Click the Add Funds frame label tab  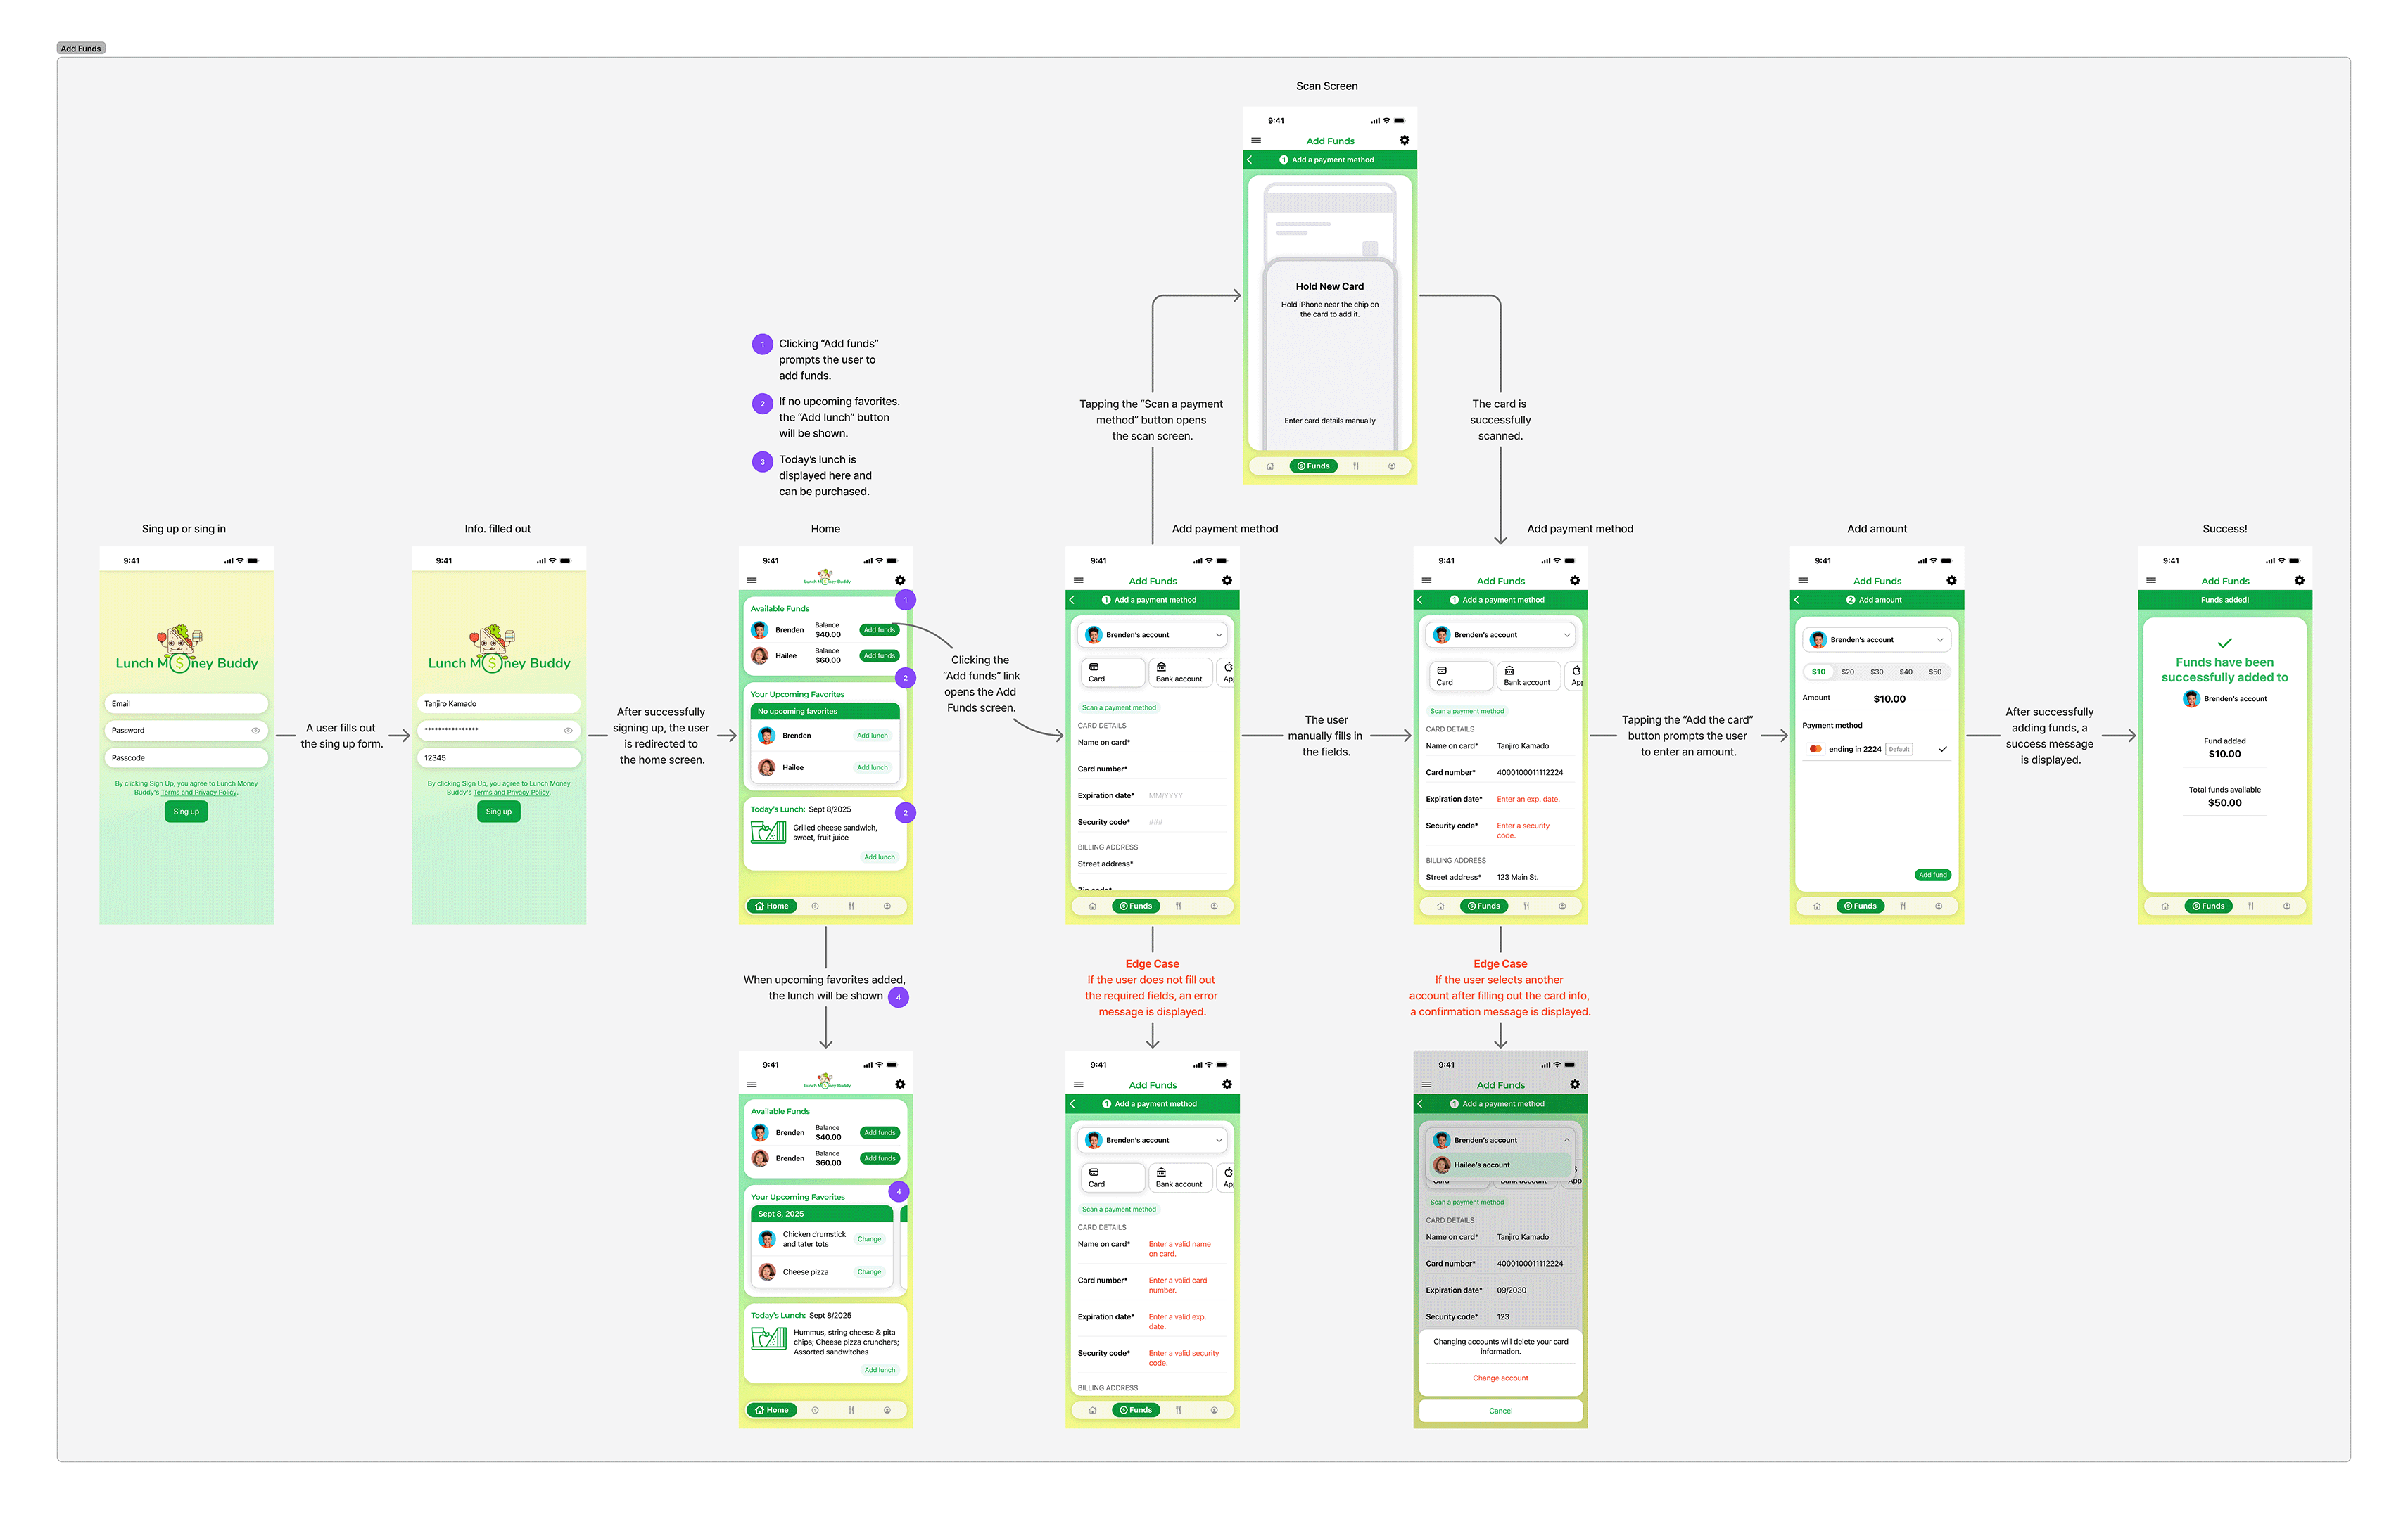[x=81, y=48]
